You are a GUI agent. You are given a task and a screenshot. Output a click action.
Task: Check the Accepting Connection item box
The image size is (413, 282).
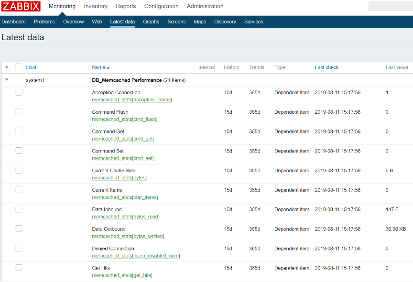click(19, 92)
